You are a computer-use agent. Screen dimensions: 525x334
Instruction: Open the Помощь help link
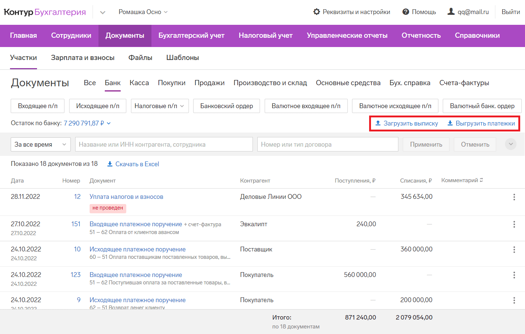point(419,12)
